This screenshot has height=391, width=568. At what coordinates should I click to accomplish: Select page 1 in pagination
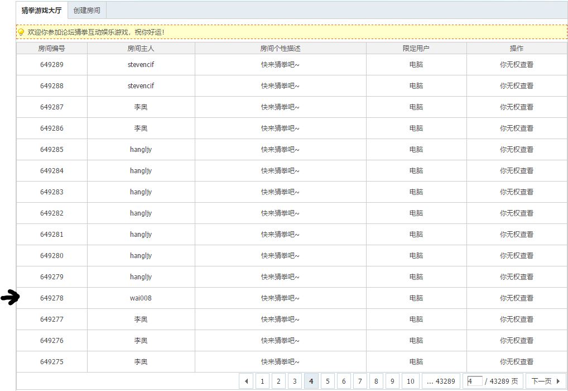tap(262, 382)
